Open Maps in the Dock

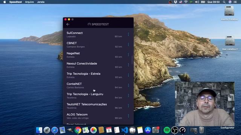click(85, 130)
